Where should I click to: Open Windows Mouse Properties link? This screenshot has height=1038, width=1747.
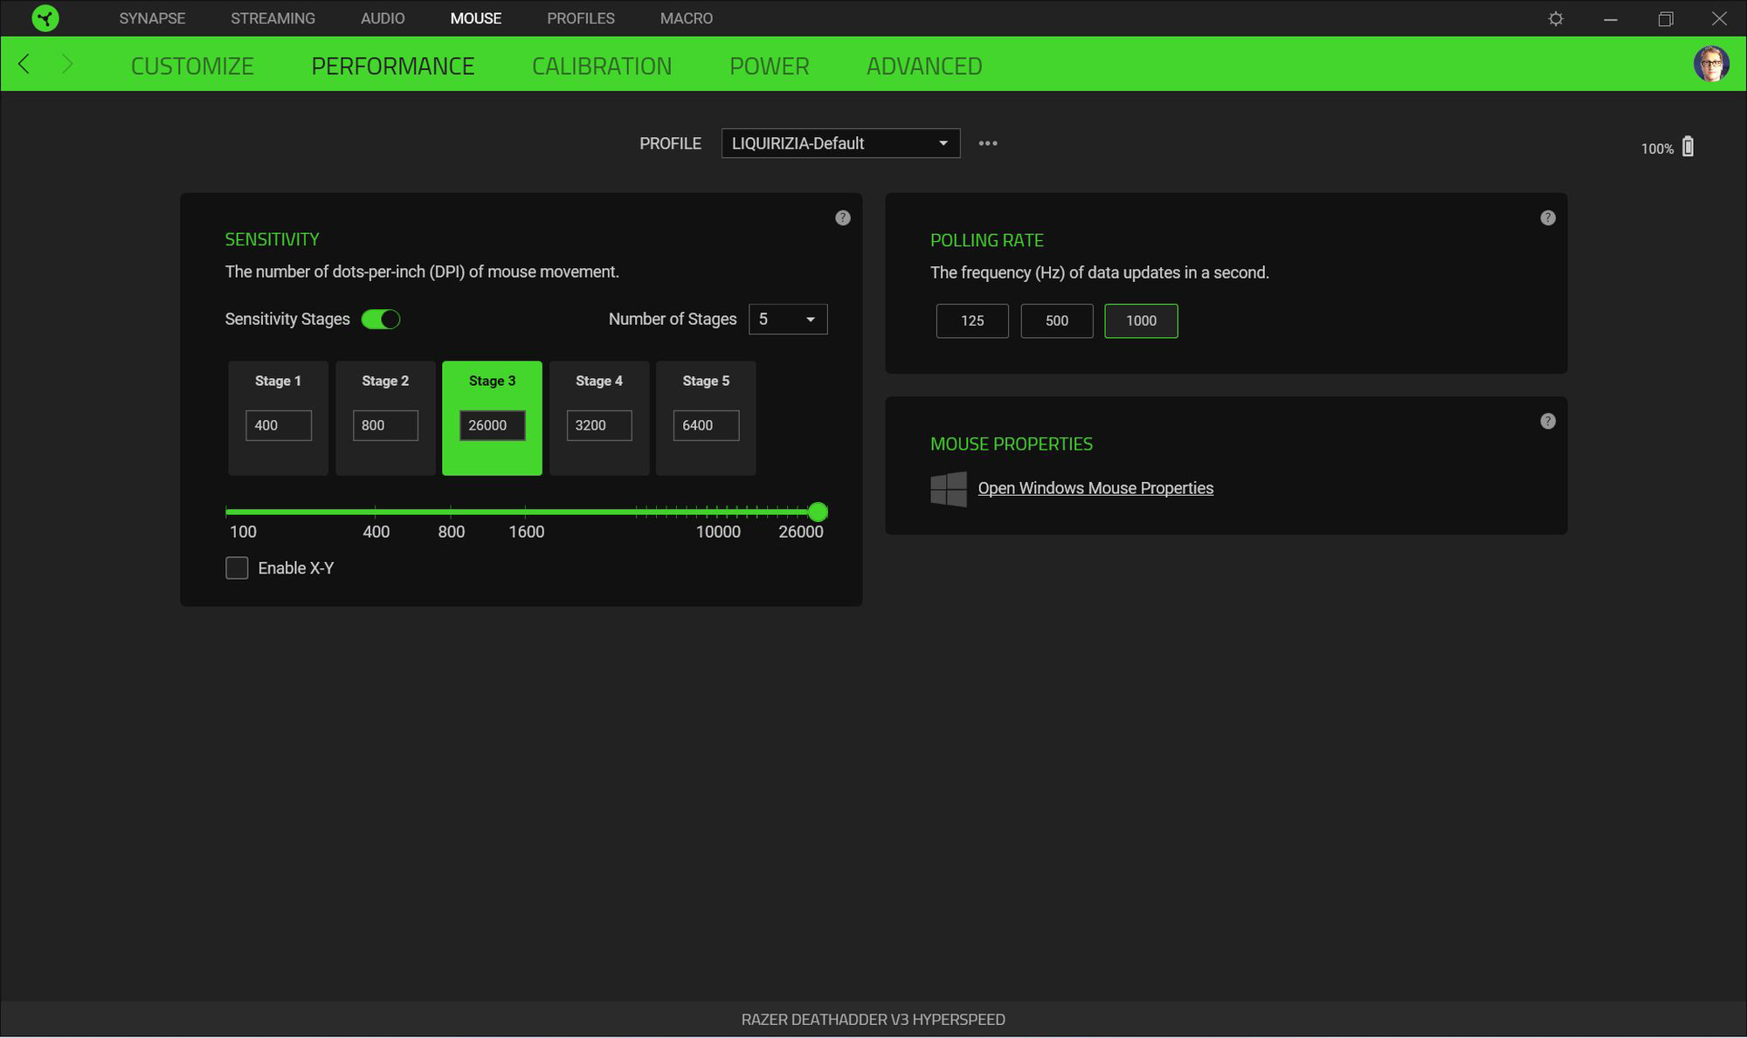[x=1094, y=488]
